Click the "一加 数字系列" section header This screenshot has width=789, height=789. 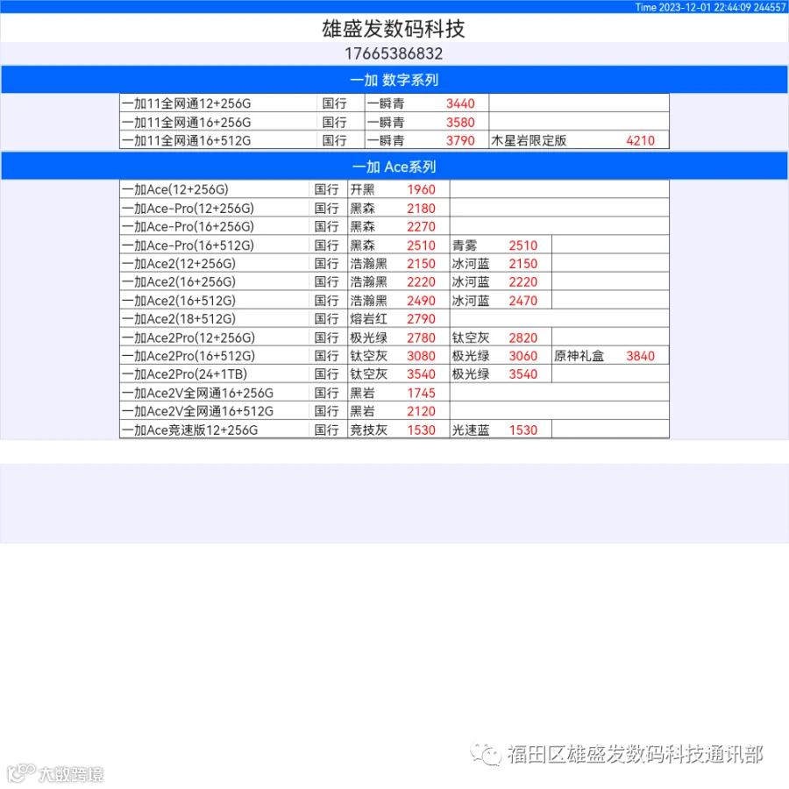point(394,80)
